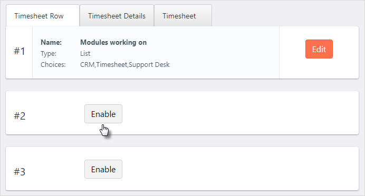
Task: Click the #3 row number label
Action: pyautogui.click(x=20, y=172)
